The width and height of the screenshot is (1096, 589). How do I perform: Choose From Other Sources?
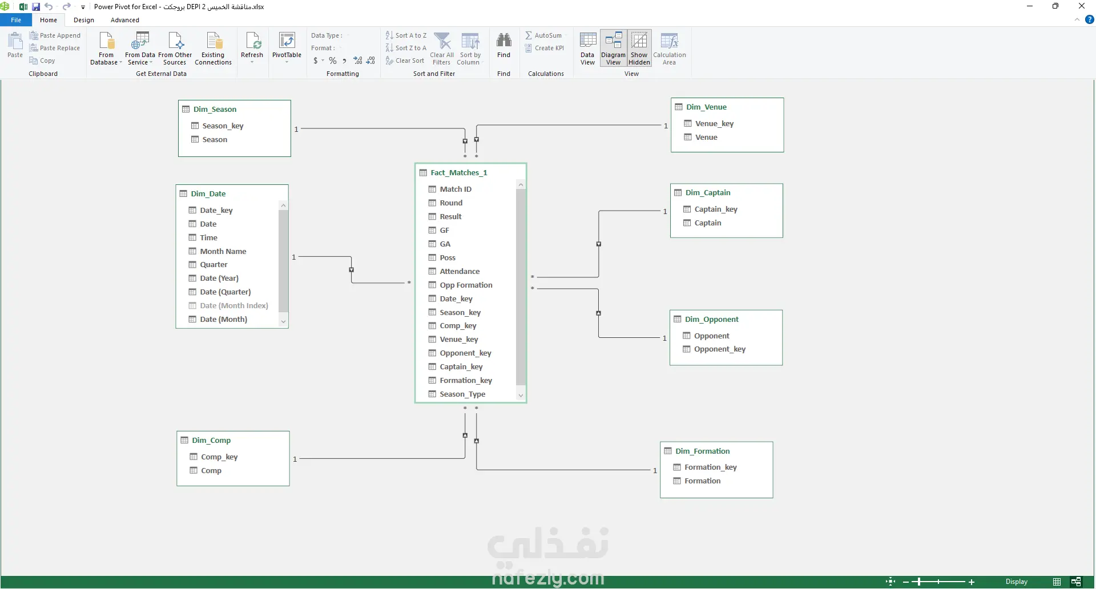pyautogui.click(x=175, y=49)
